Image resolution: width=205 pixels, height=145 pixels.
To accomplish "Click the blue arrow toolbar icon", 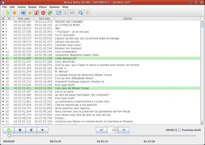I will (x=23, y=13).
